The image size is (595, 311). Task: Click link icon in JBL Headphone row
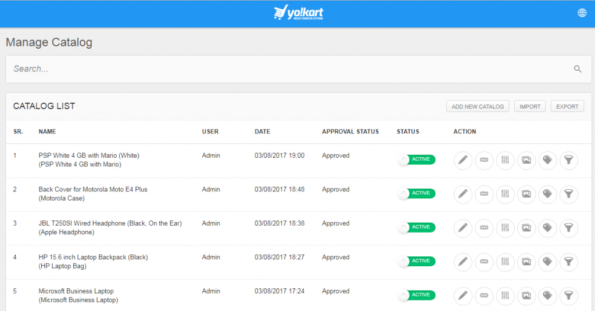click(484, 228)
